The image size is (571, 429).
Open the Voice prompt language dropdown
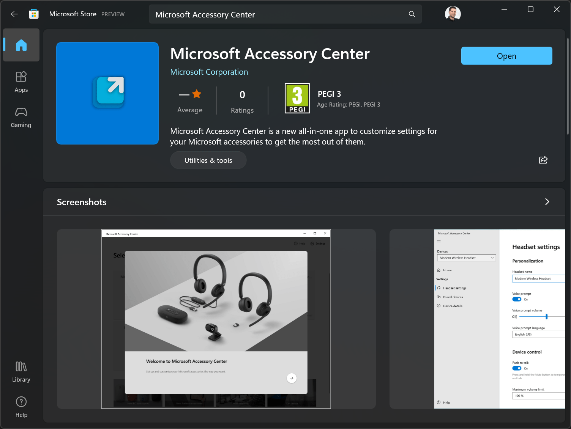click(538, 334)
